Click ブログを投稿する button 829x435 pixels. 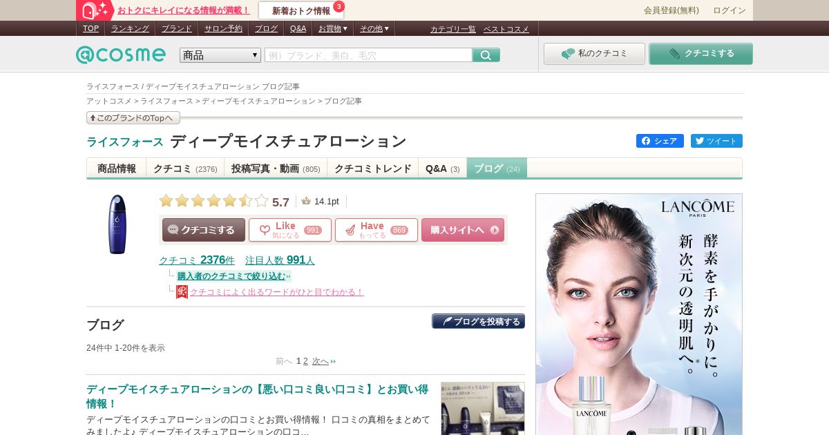point(478,321)
